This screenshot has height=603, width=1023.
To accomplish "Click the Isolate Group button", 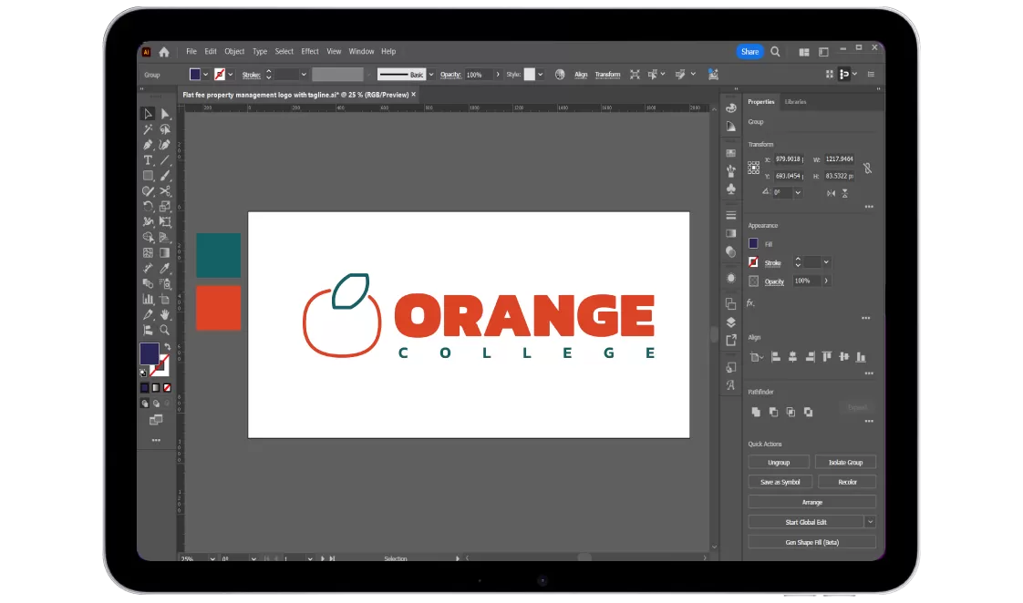I will click(845, 462).
